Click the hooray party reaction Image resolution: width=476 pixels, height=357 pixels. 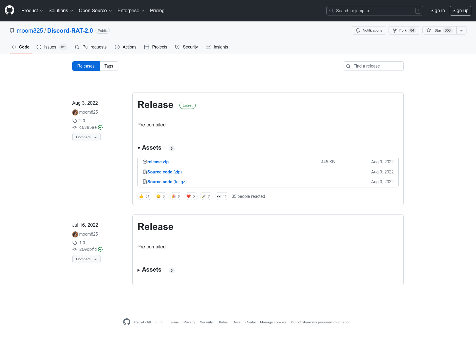[176, 196]
